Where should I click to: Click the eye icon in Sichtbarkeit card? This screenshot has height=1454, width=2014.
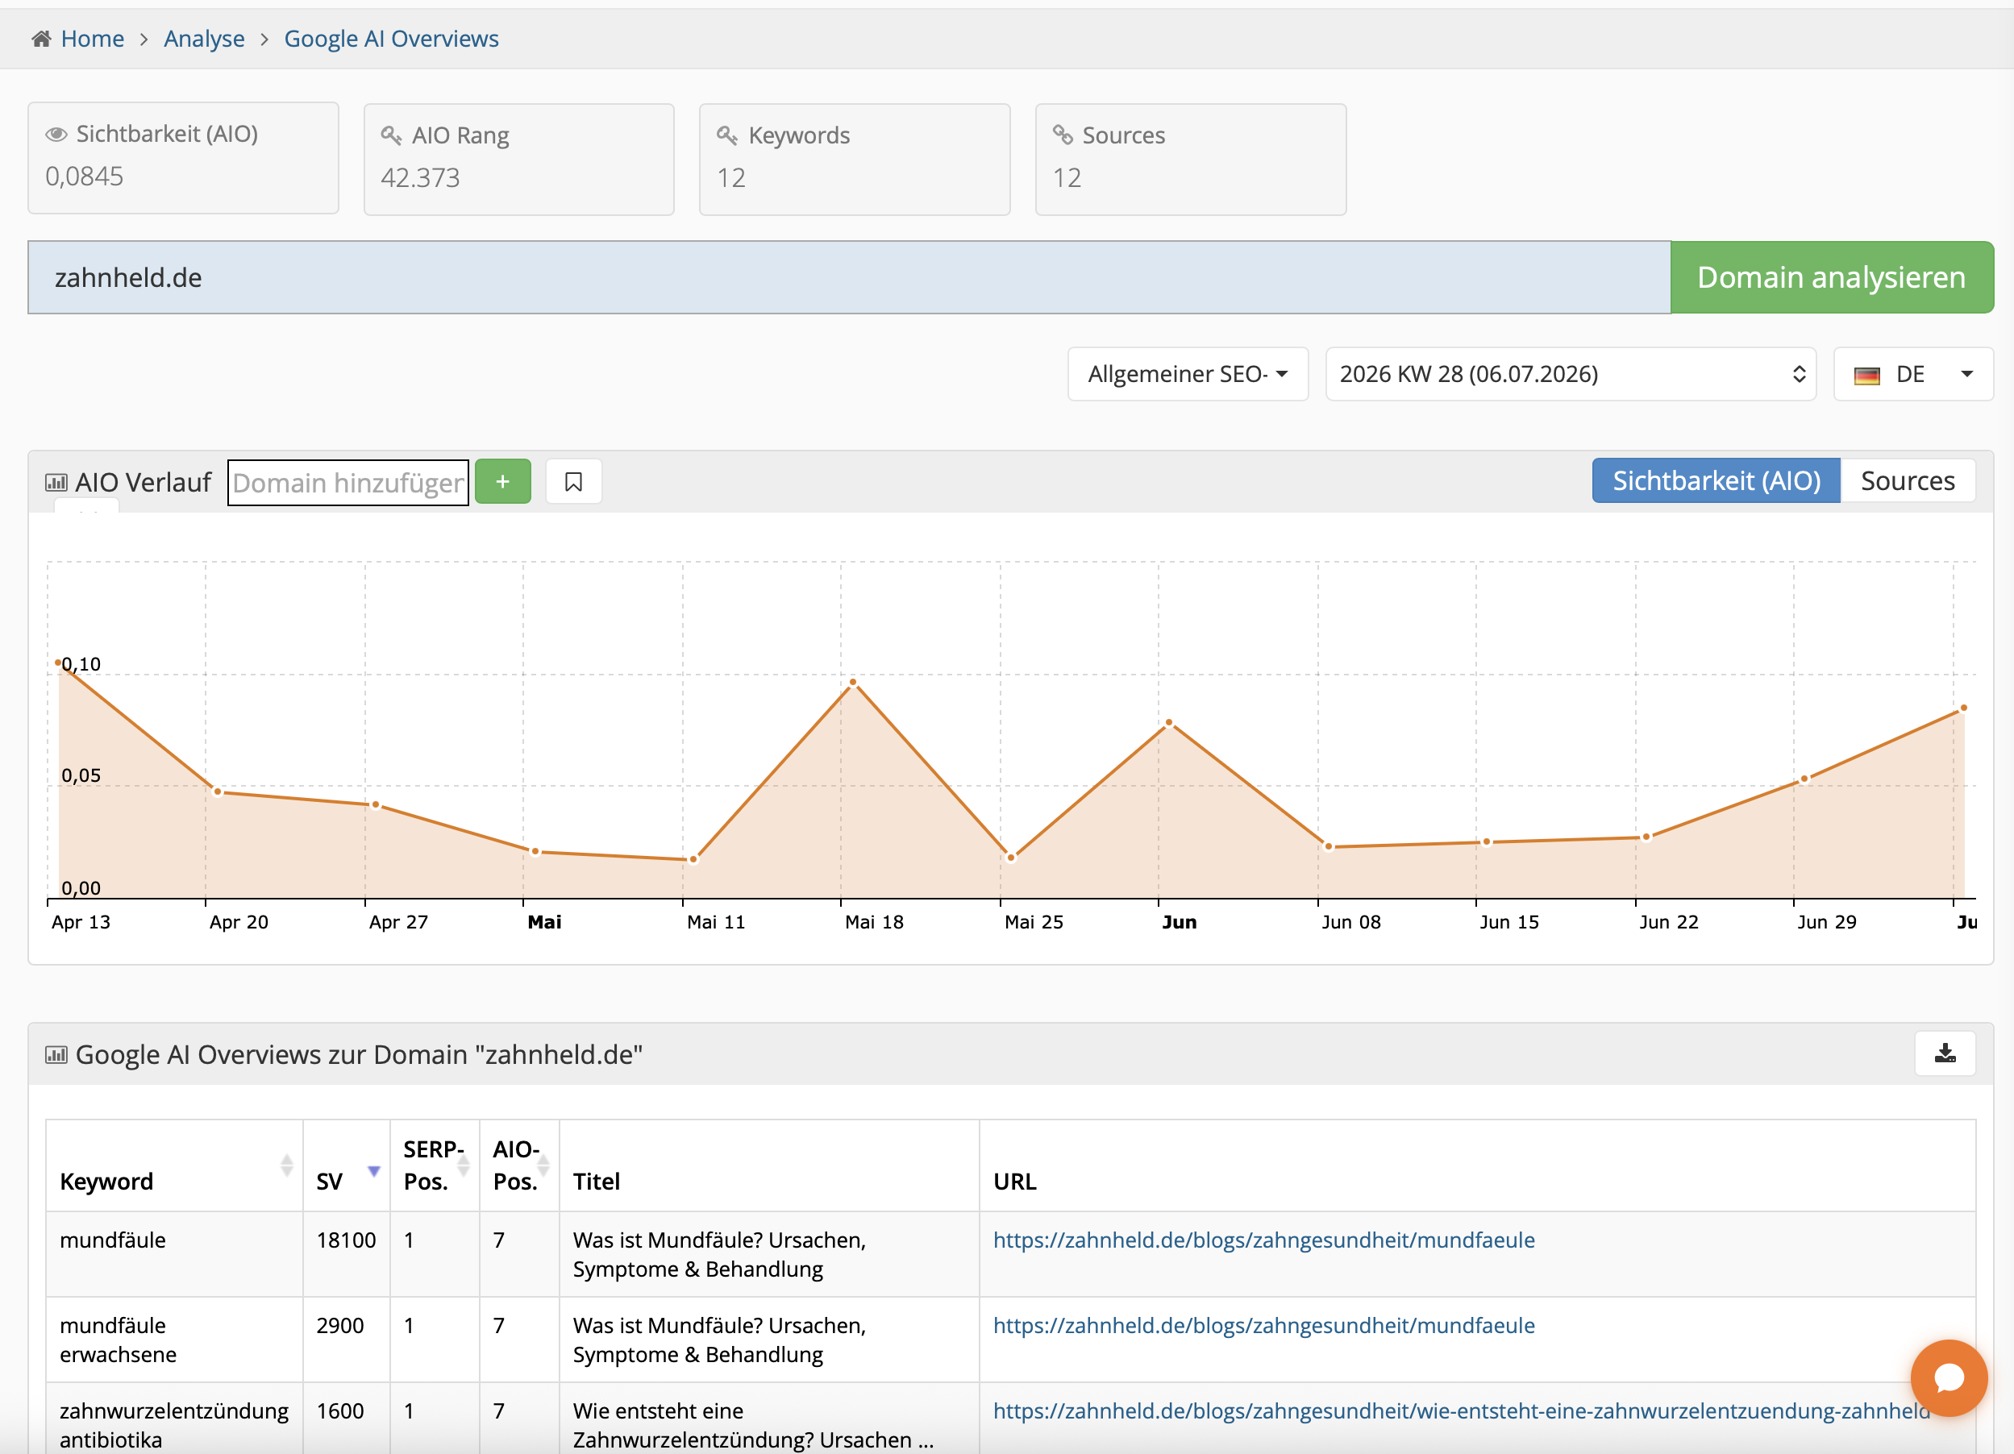(x=56, y=134)
